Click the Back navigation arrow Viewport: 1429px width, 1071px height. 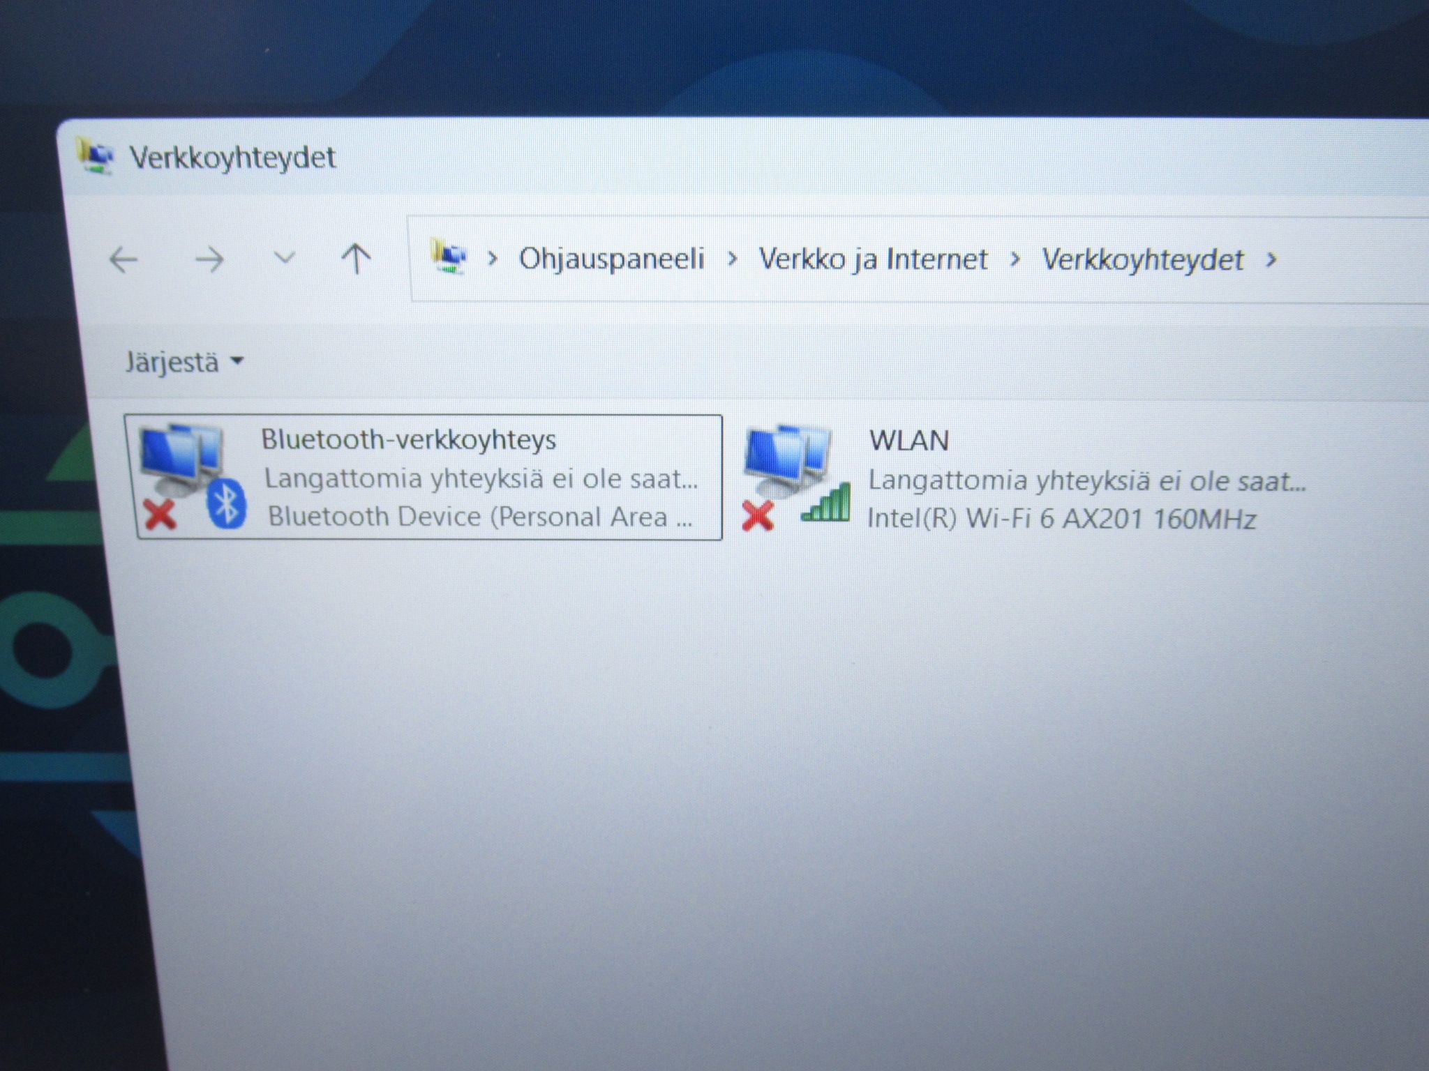click(x=124, y=260)
